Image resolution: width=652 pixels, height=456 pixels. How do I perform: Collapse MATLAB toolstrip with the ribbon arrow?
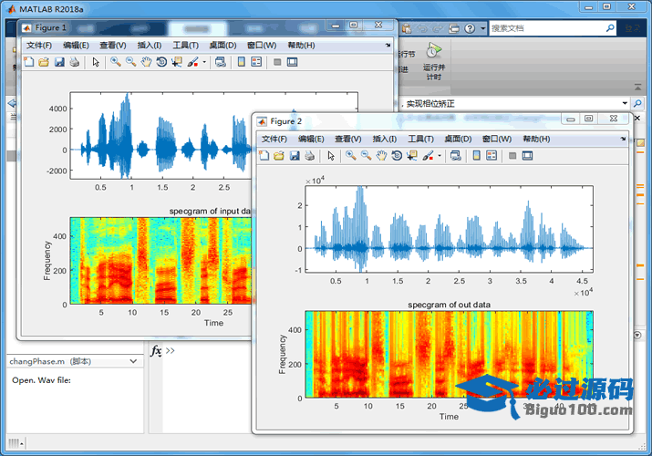(x=637, y=88)
